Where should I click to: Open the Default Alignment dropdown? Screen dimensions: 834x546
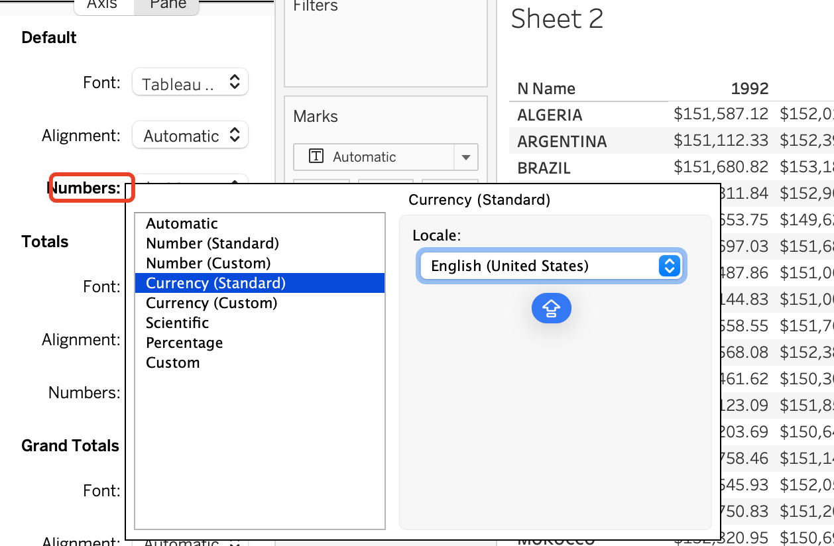pos(190,136)
